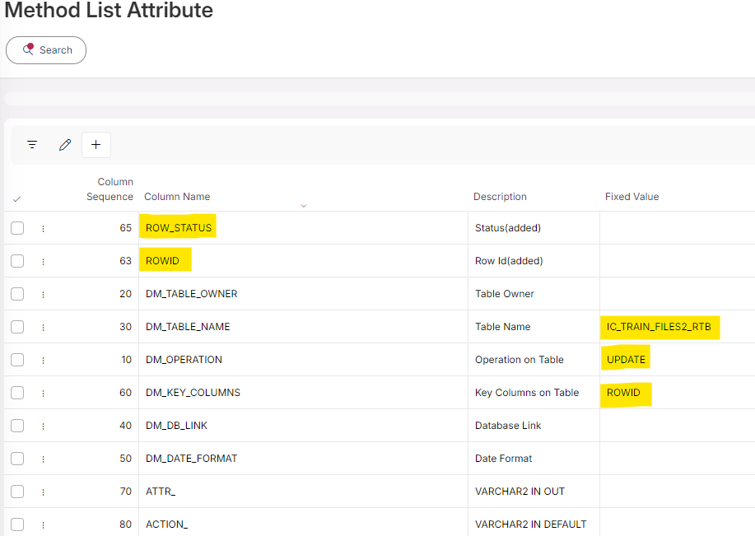Click Table Owner description cell
Viewport: 755px width, 536px height.
click(x=534, y=294)
